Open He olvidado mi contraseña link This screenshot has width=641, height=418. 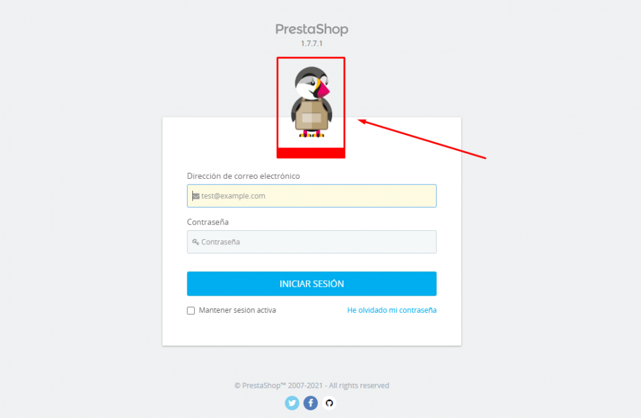tap(392, 310)
